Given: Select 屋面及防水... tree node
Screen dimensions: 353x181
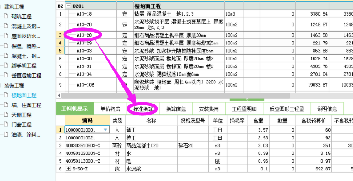Looking at the screenshot, I should click(26, 36).
